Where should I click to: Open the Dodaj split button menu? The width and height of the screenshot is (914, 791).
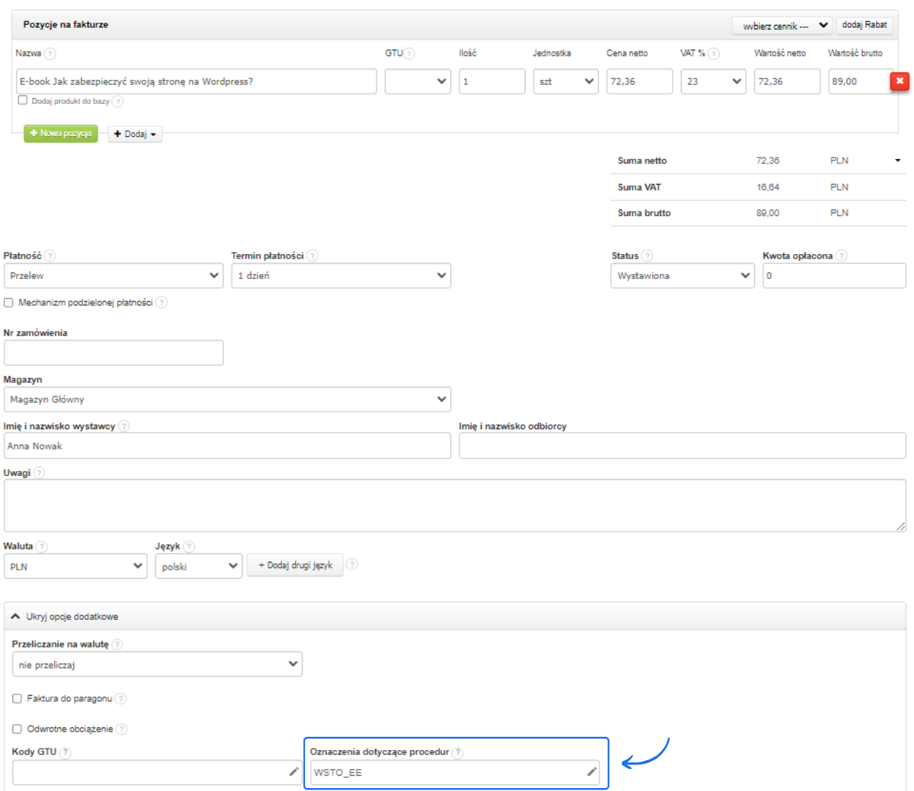[135, 134]
